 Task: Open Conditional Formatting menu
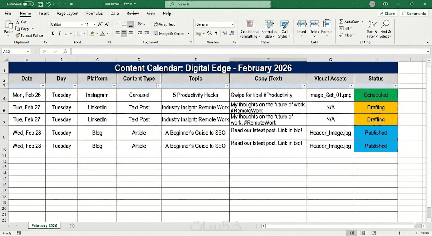pyautogui.click(x=250, y=29)
